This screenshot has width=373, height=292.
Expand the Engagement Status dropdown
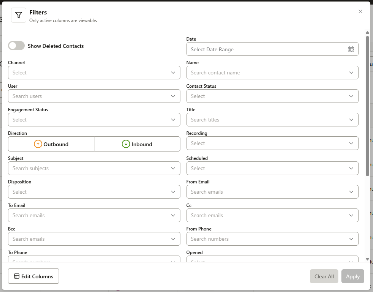click(94, 120)
